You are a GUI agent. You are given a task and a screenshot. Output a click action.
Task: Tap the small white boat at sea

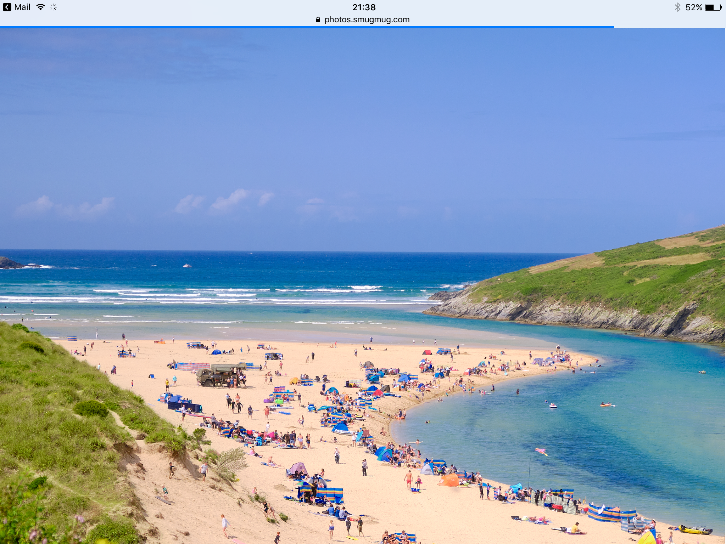click(187, 266)
